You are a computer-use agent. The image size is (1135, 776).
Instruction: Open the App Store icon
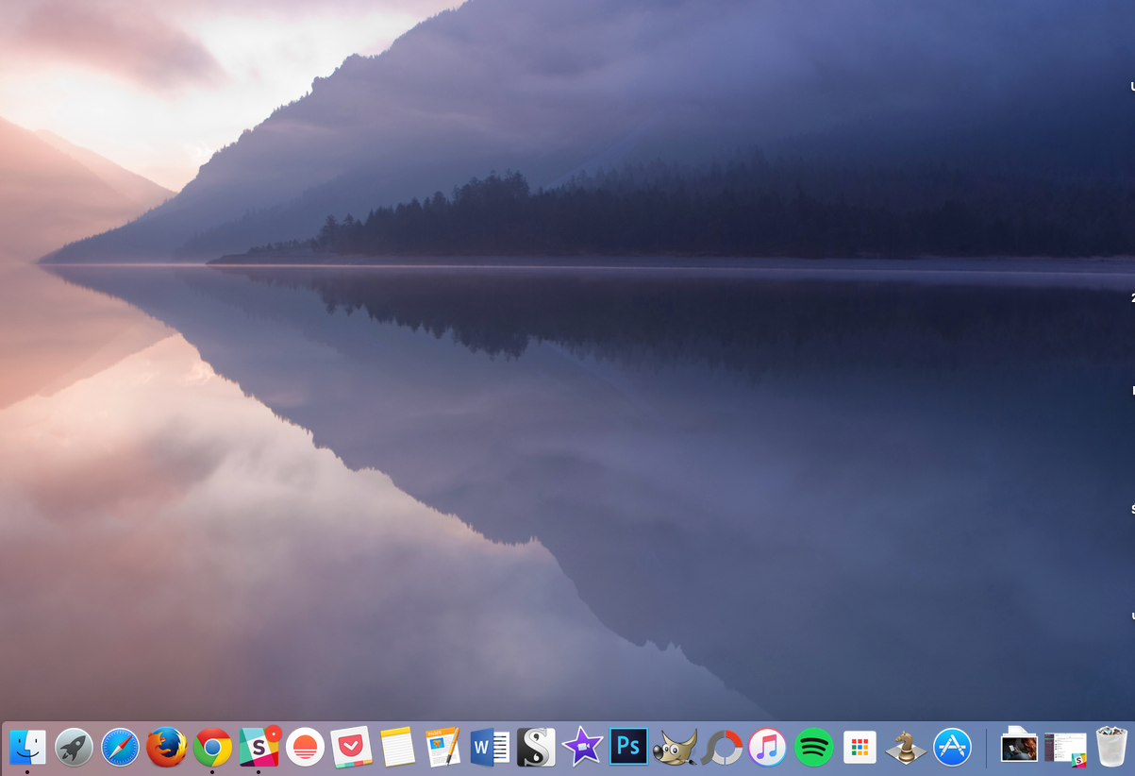(x=952, y=748)
